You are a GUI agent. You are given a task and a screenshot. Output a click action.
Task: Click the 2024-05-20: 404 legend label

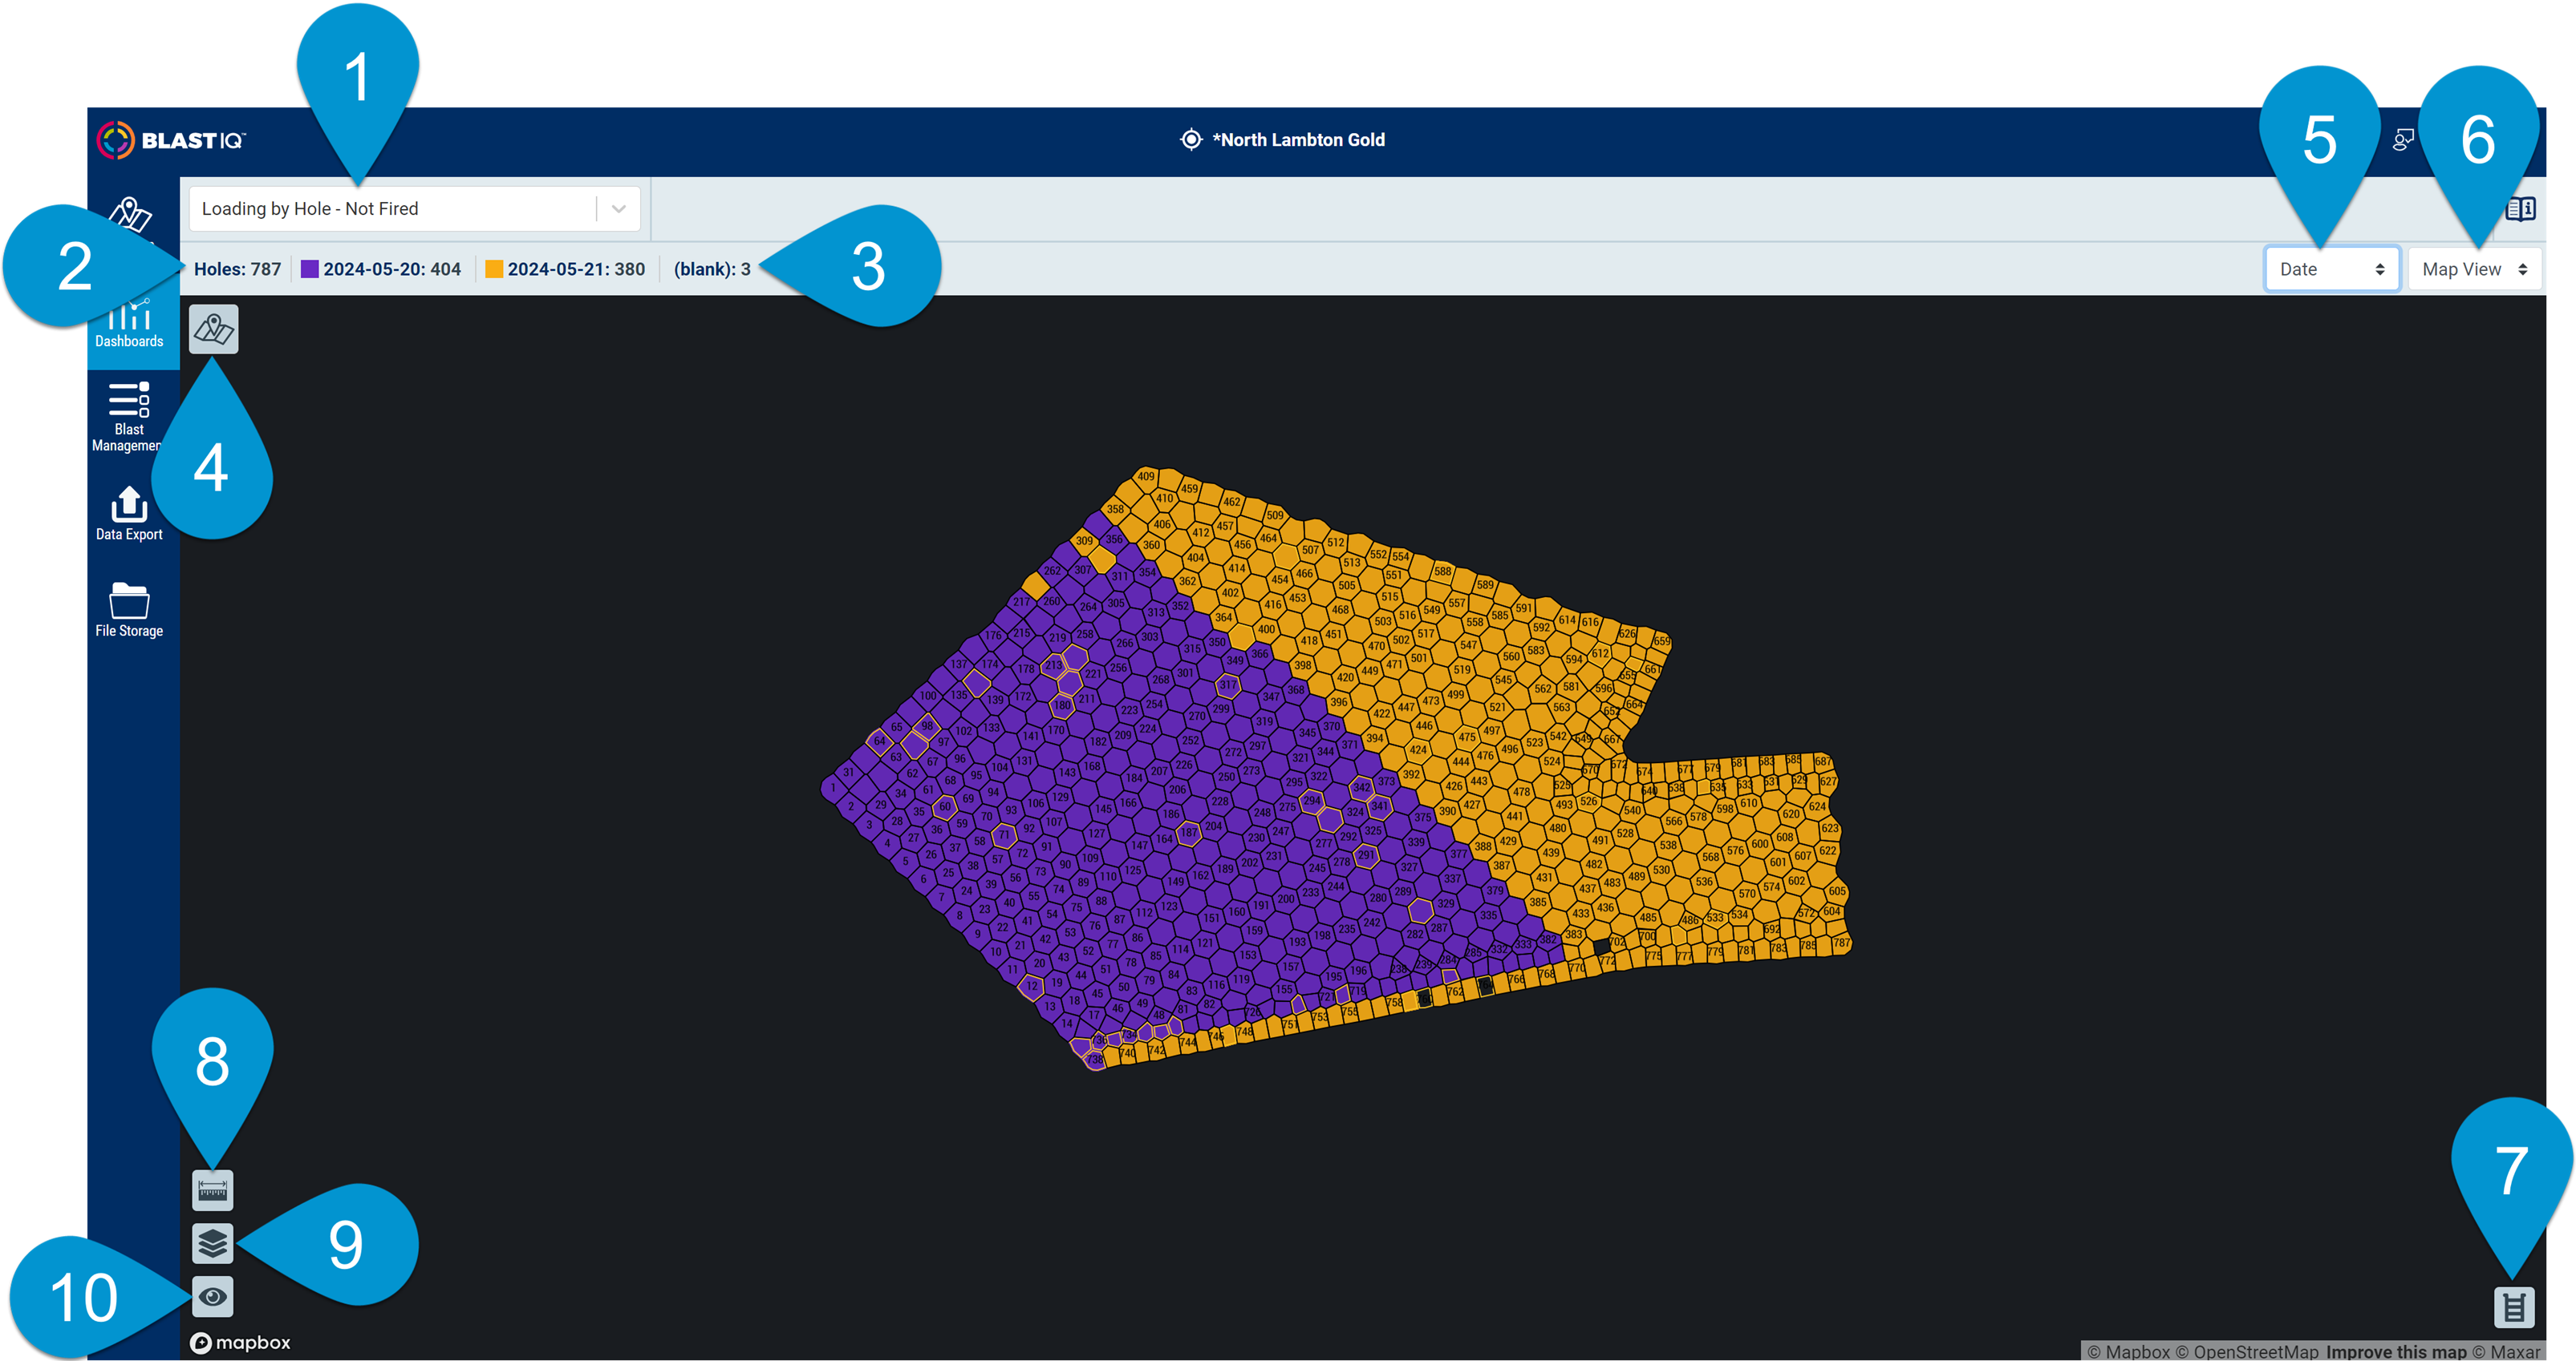coord(392,269)
